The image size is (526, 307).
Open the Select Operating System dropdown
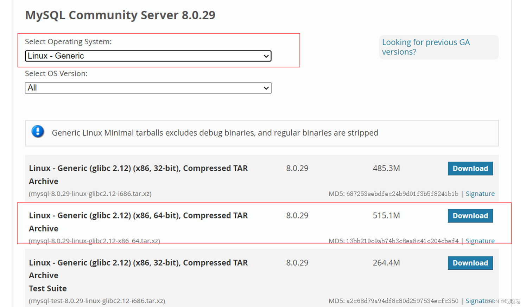pyautogui.click(x=148, y=56)
